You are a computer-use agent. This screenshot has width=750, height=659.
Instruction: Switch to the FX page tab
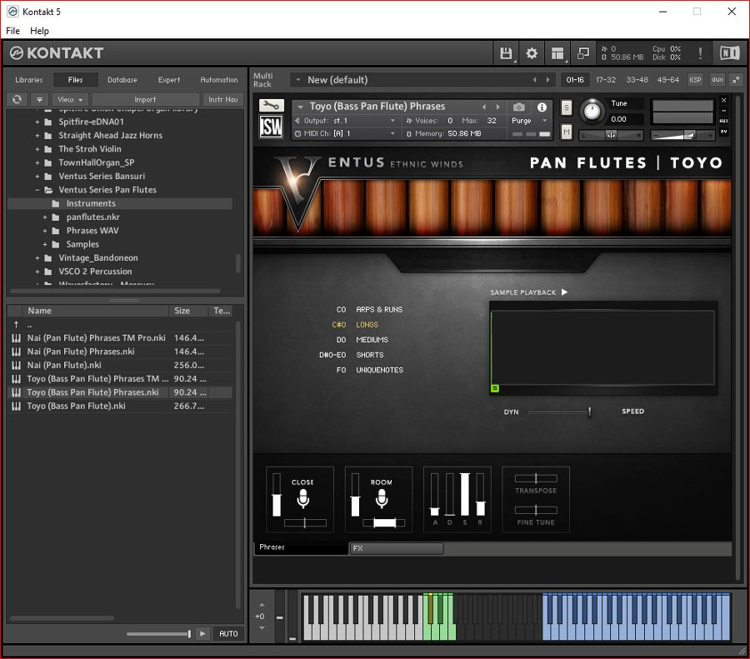[x=397, y=548]
